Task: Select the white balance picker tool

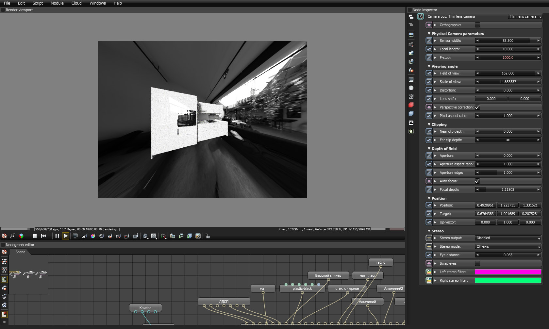Action: [93, 236]
